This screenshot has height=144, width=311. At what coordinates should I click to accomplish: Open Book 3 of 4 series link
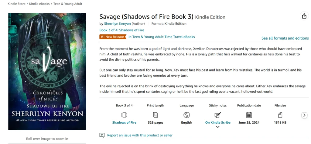coord(122,30)
